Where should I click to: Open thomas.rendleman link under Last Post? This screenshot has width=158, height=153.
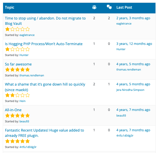(128, 70)
